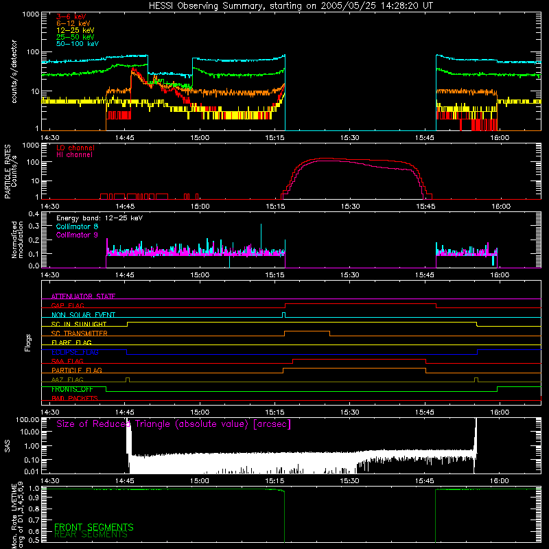Screen dimensions: 549x549
Task: Select the 50-100 keV legend label
Action: click(78, 44)
